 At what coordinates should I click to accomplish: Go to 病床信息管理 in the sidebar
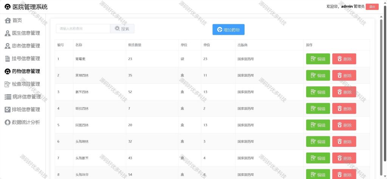click(23, 97)
